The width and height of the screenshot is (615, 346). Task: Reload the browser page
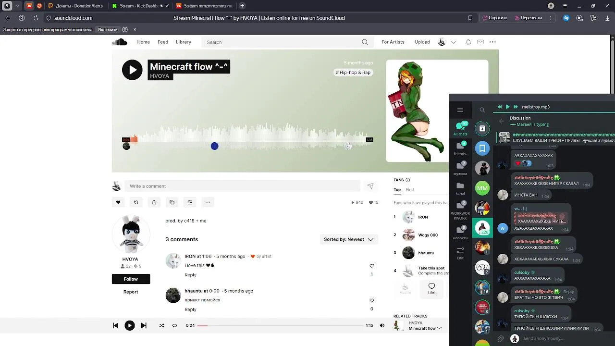coord(36,18)
